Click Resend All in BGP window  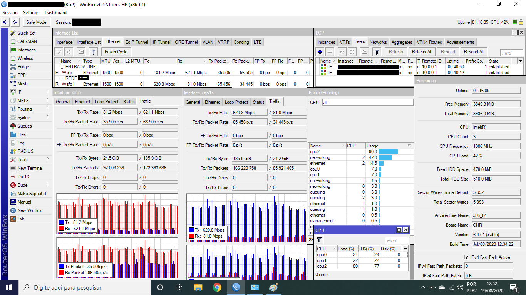tap(474, 52)
